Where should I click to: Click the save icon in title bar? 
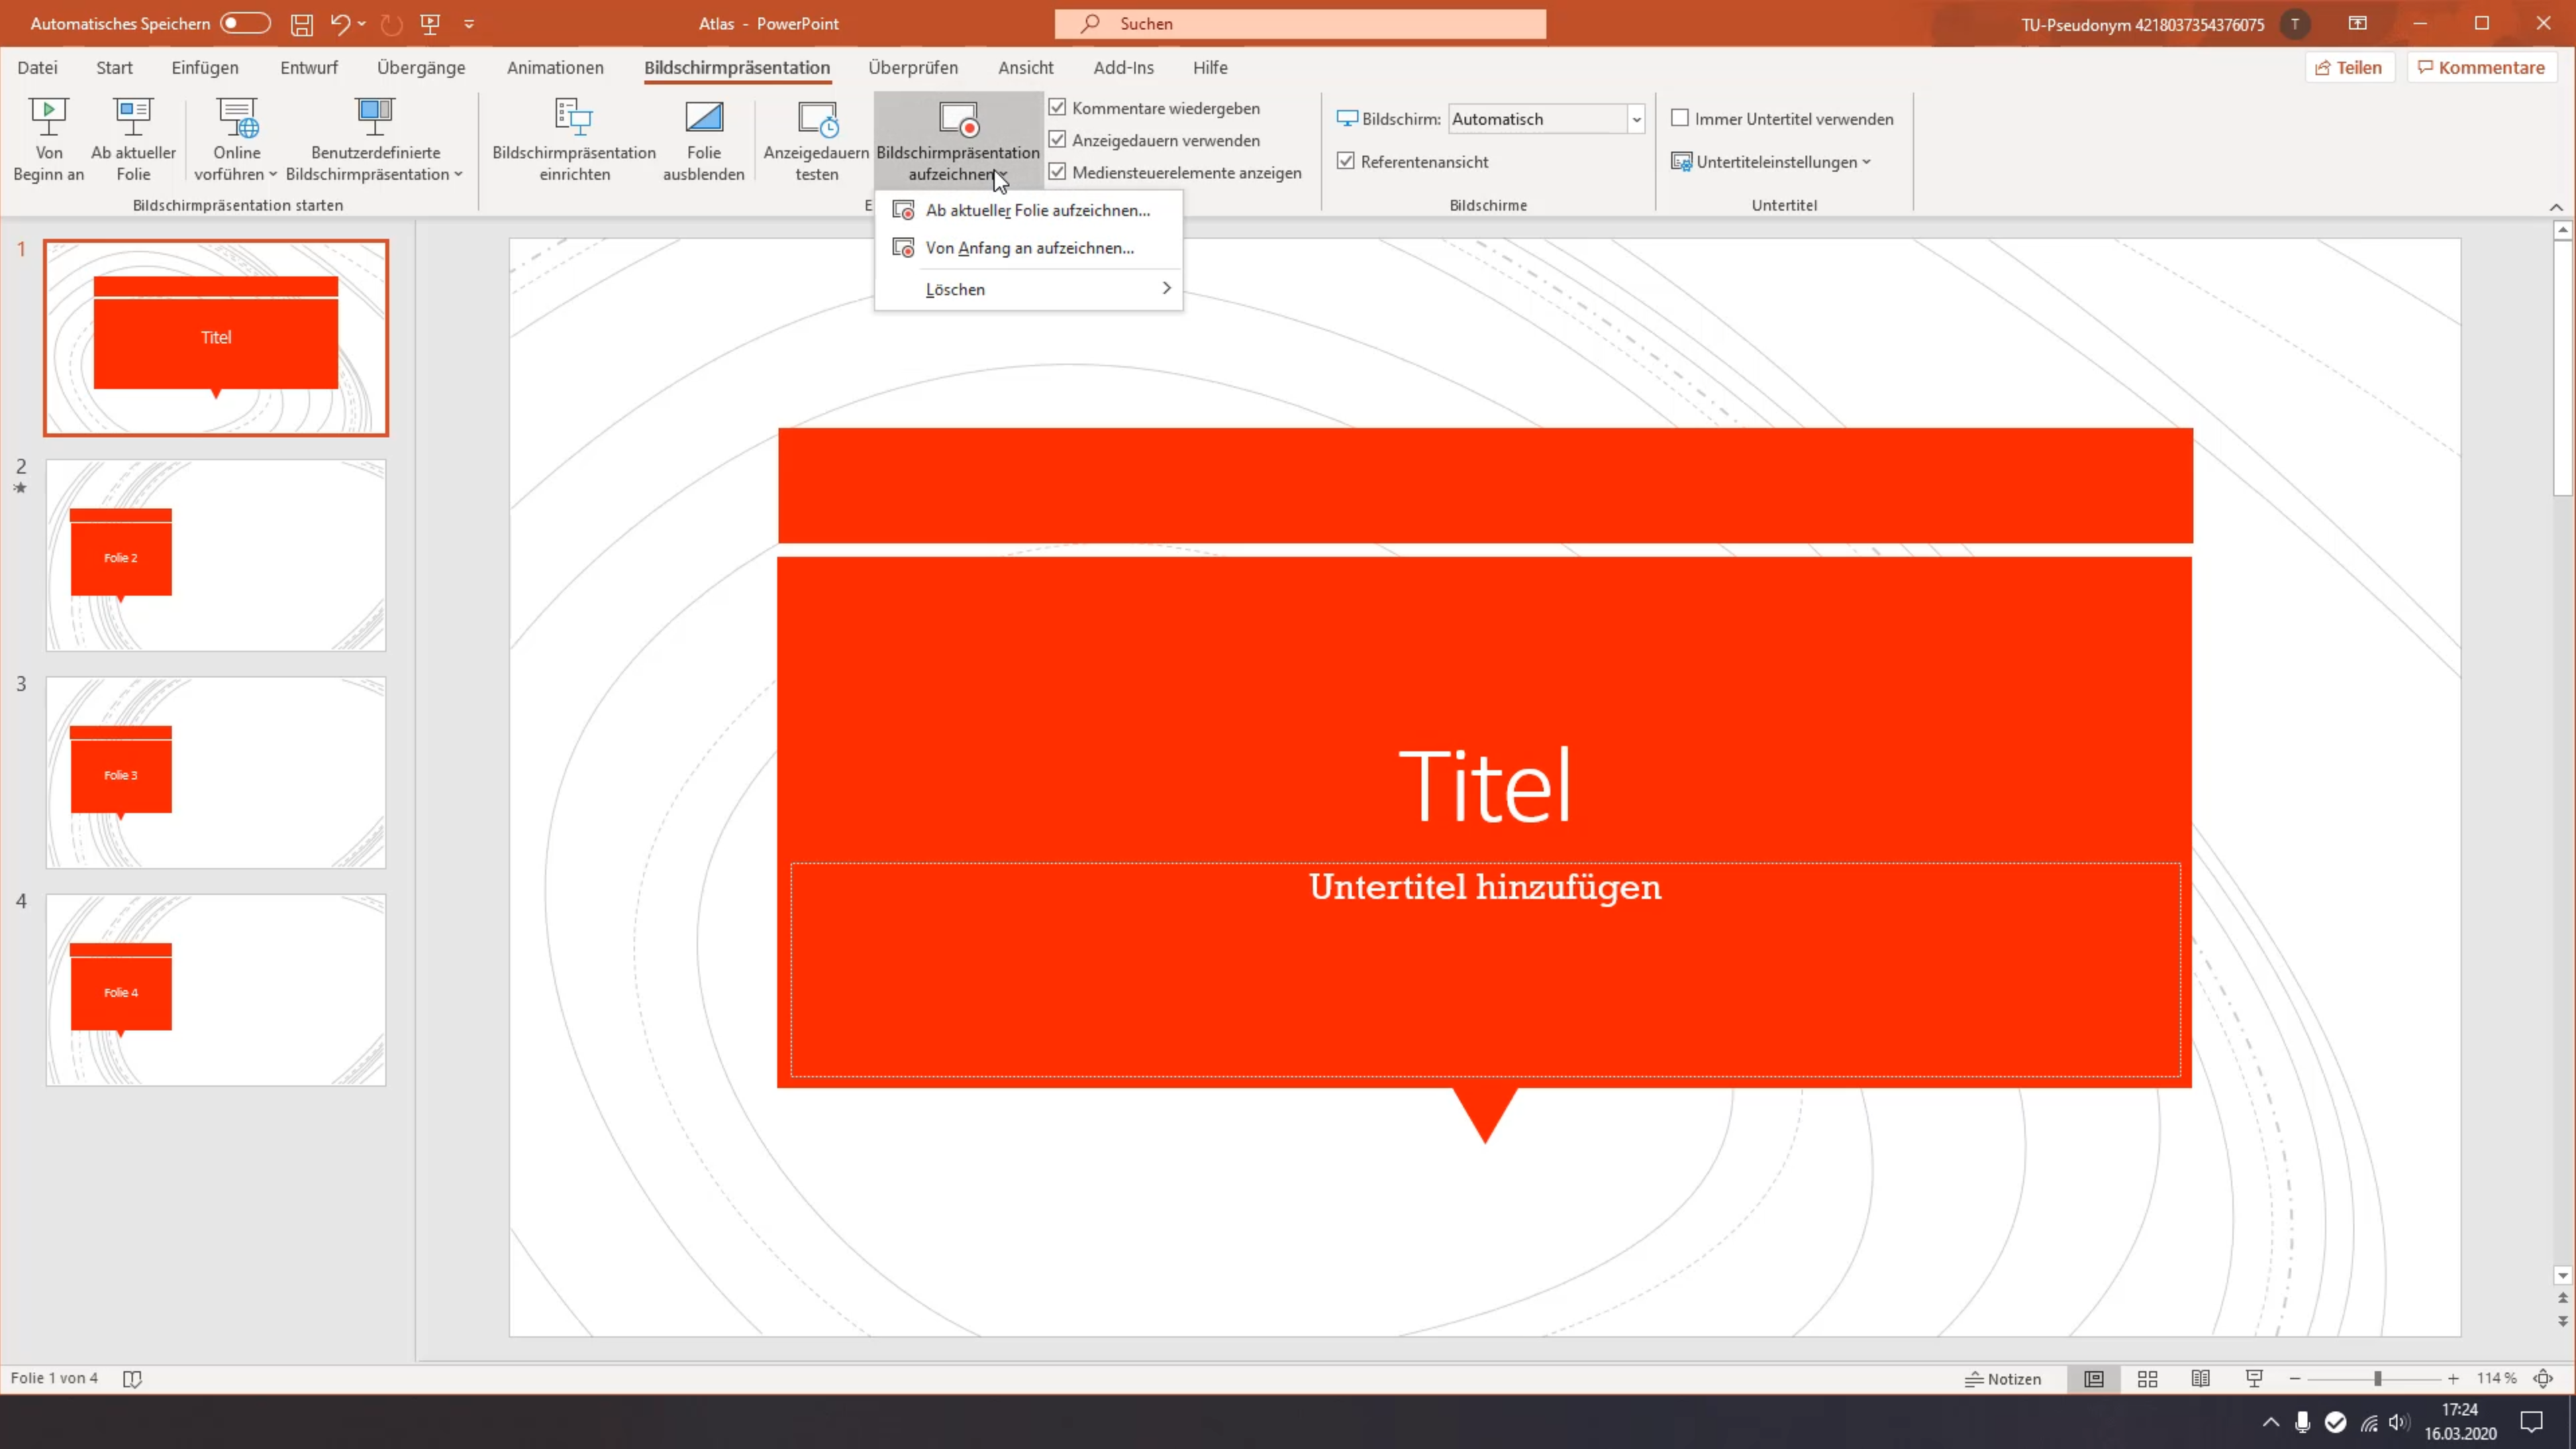click(301, 24)
